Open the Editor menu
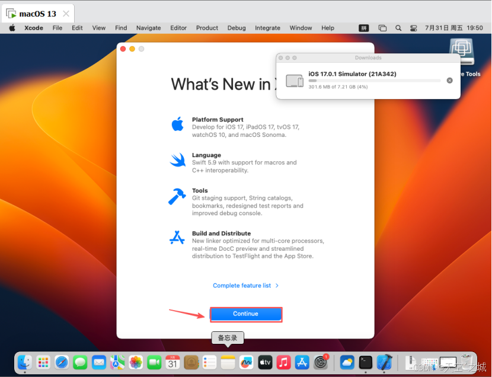 [178, 28]
